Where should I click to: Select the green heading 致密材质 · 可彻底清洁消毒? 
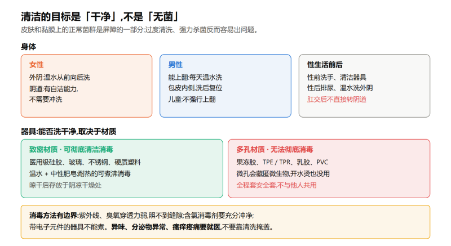[71, 149]
